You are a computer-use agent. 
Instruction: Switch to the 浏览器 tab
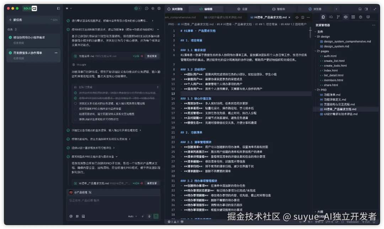pos(315,9)
